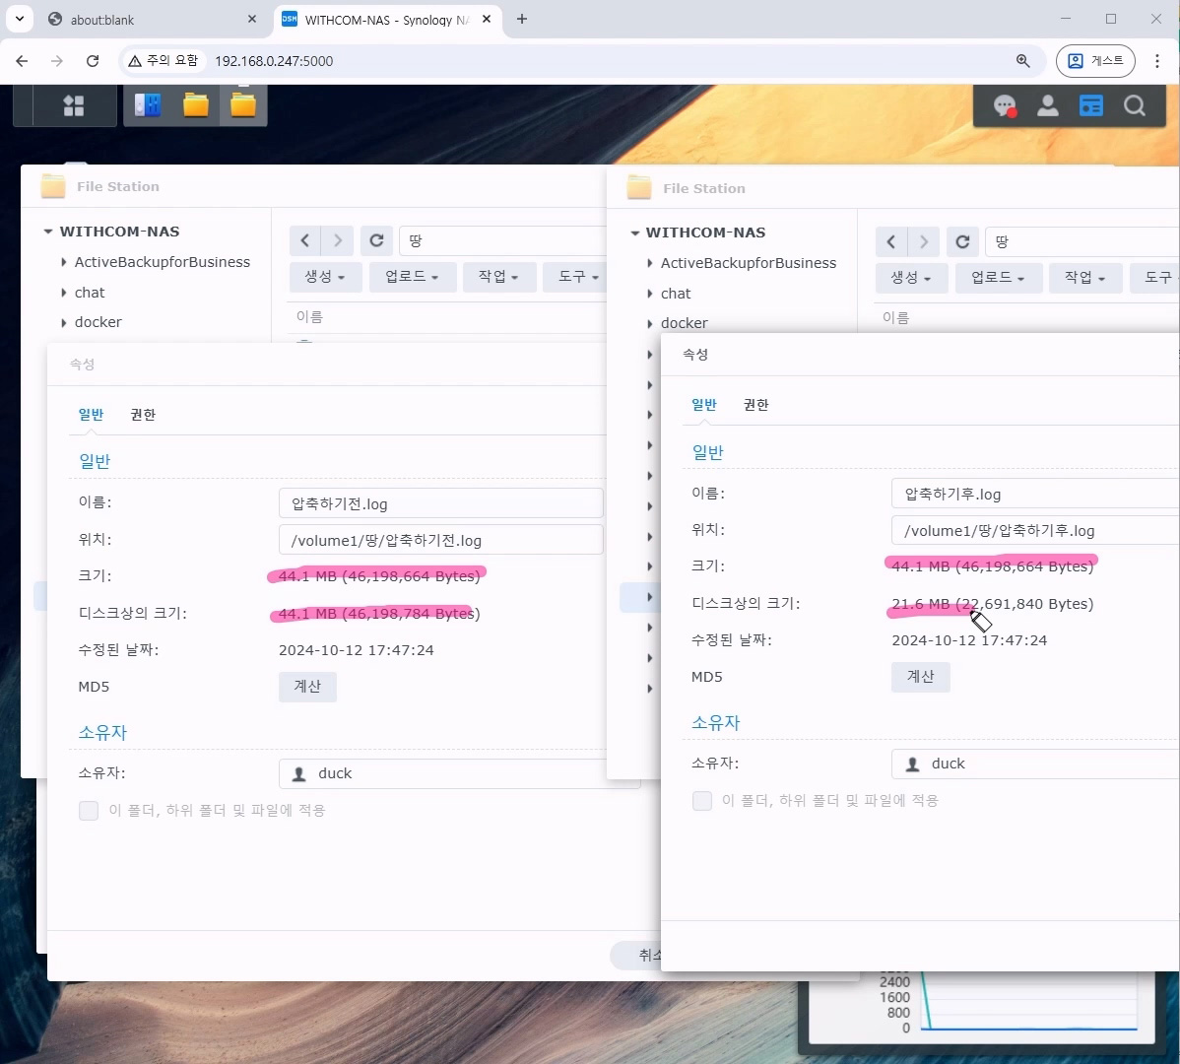1180x1064 pixels.
Task: Open the 업로드 dropdown in left File Station
Action: 412,277
